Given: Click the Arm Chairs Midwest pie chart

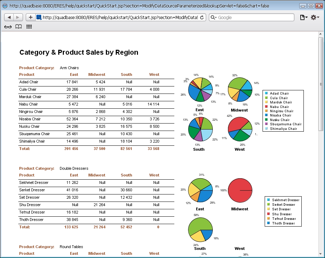Looking at the screenshot, I should tap(240, 90).
